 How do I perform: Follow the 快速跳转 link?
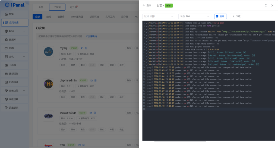tap(91, 36)
